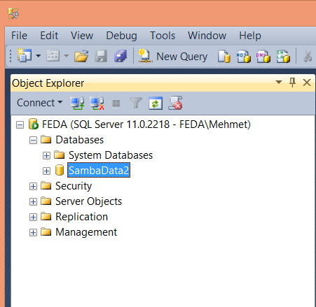Select the Replication folder label

(x=81, y=217)
